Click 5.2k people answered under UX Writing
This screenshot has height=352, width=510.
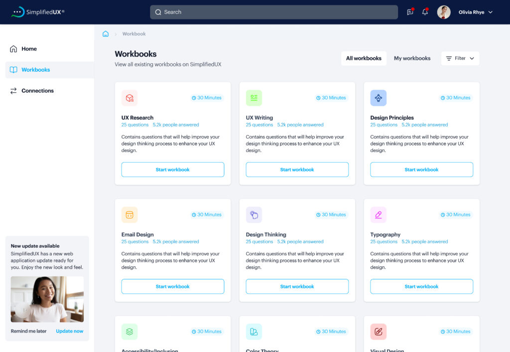click(x=300, y=125)
